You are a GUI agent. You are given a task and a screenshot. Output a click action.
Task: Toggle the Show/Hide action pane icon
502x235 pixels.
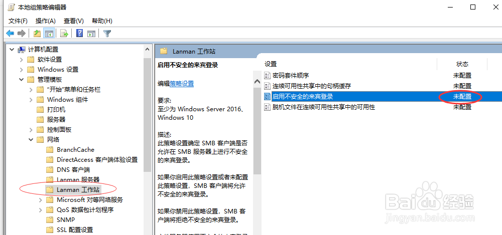pyautogui.click(x=91, y=33)
